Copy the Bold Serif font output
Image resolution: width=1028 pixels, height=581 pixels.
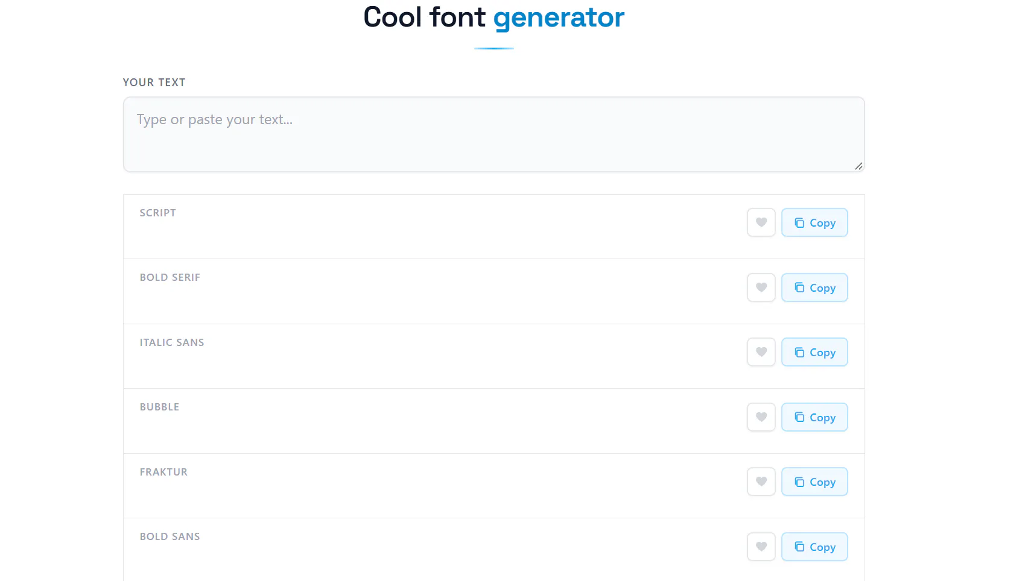814,287
